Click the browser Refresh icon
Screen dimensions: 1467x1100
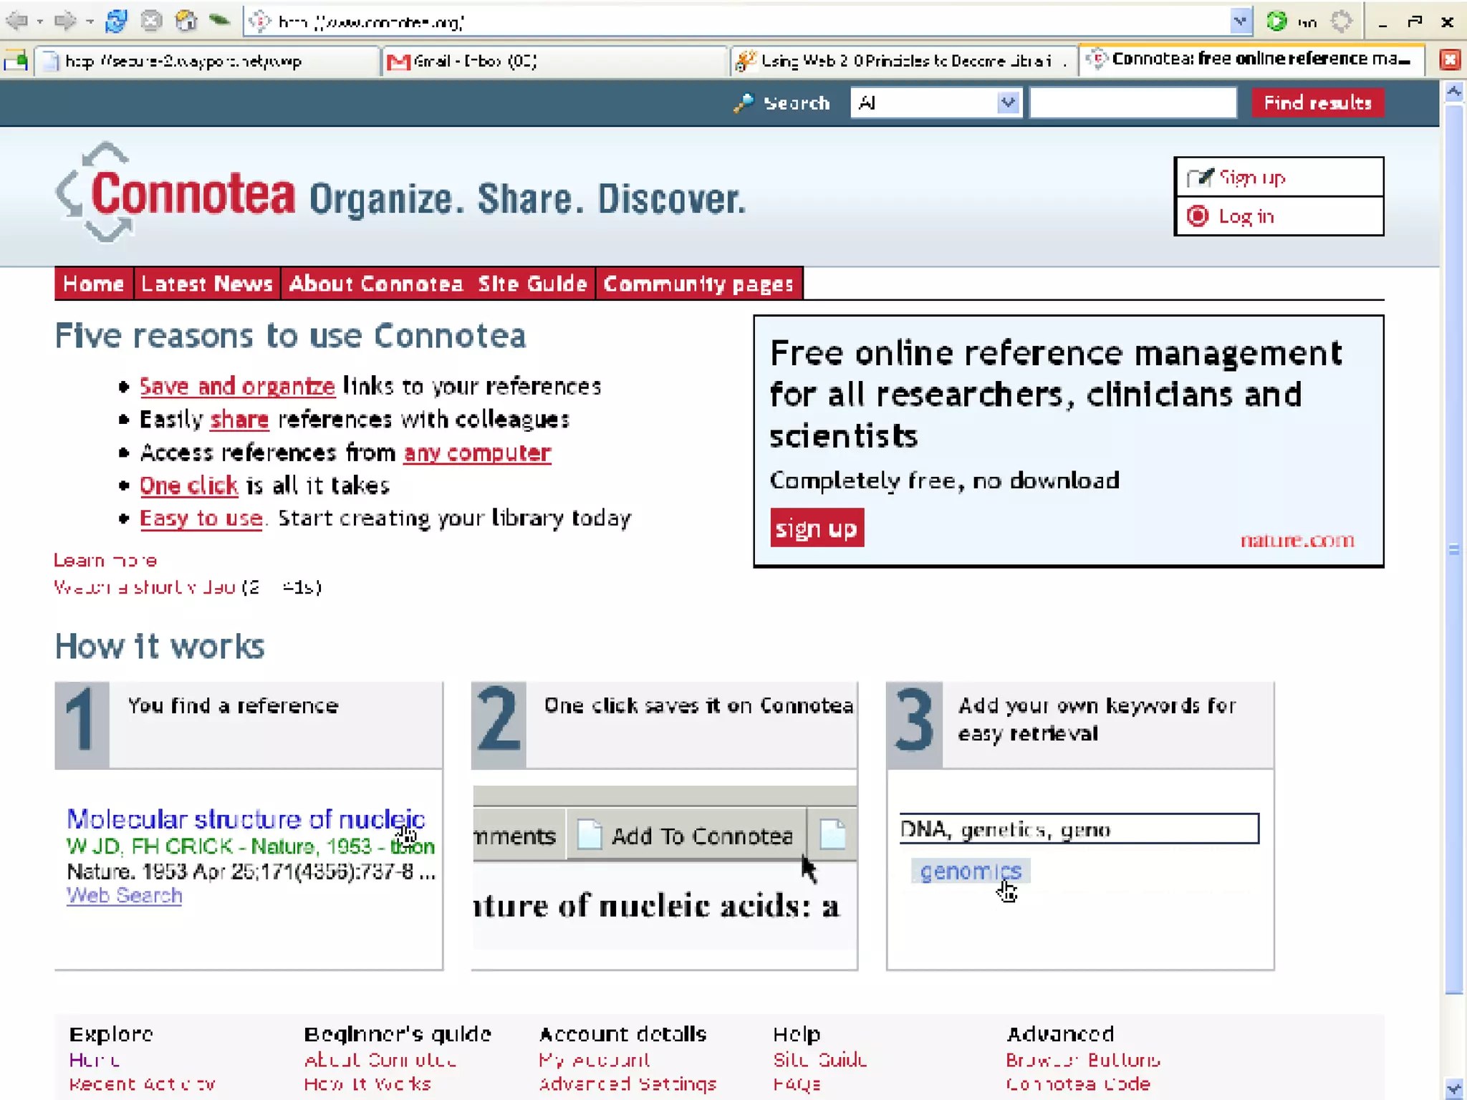(x=116, y=21)
